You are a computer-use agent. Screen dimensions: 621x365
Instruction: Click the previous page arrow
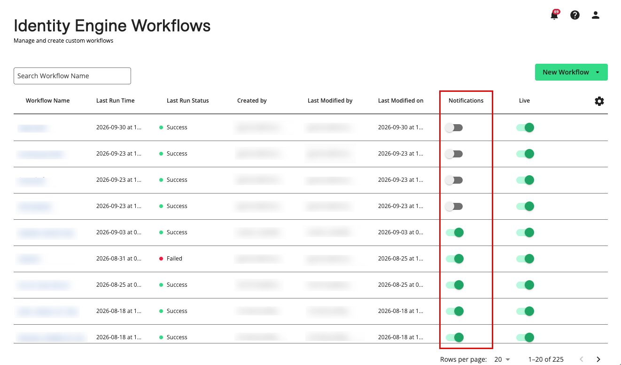(582, 359)
